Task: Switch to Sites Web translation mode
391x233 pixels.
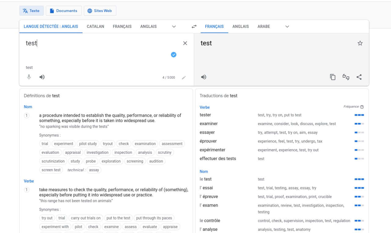Action: (x=100, y=11)
